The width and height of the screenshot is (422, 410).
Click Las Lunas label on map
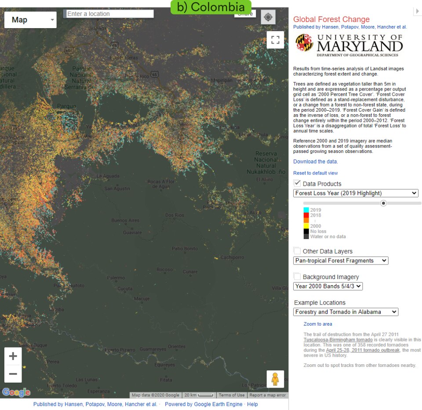point(87,380)
